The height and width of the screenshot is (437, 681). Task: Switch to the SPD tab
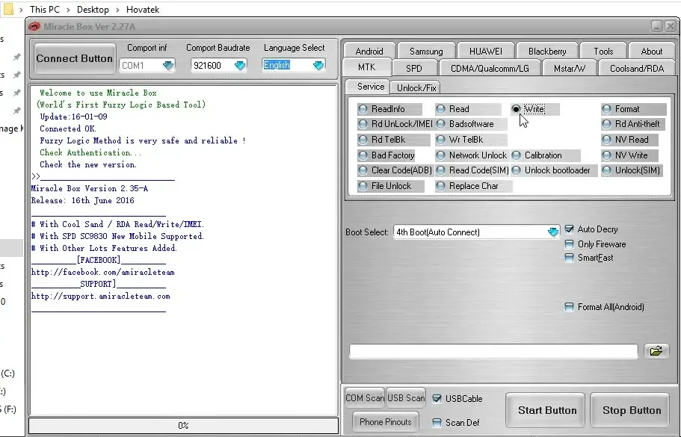(414, 68)
